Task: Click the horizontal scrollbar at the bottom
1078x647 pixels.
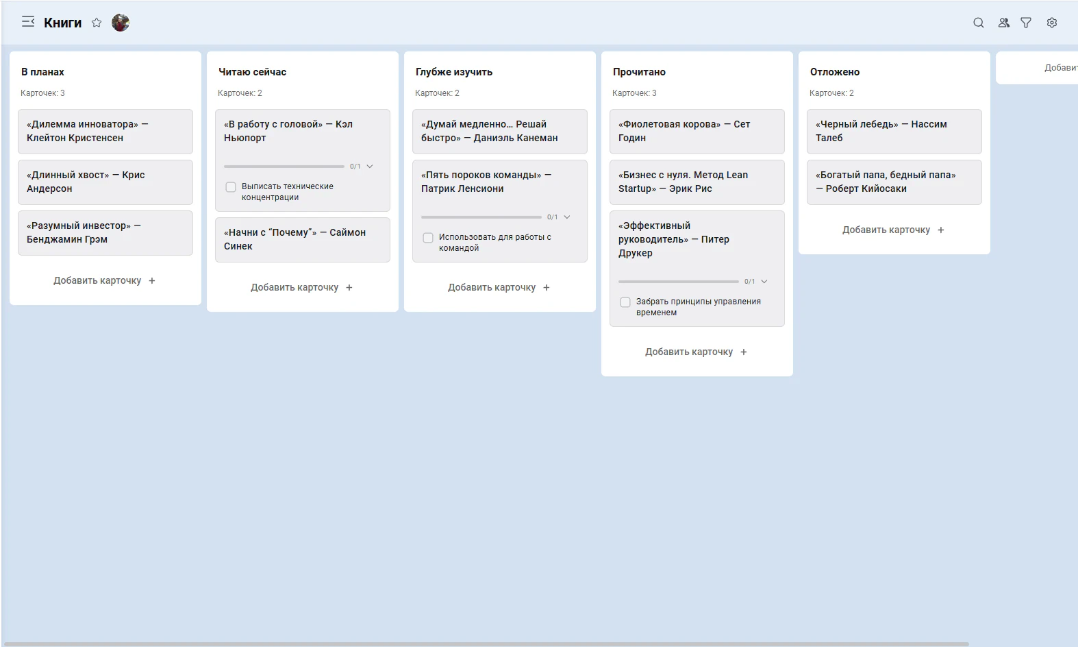Action: point(486,644)
